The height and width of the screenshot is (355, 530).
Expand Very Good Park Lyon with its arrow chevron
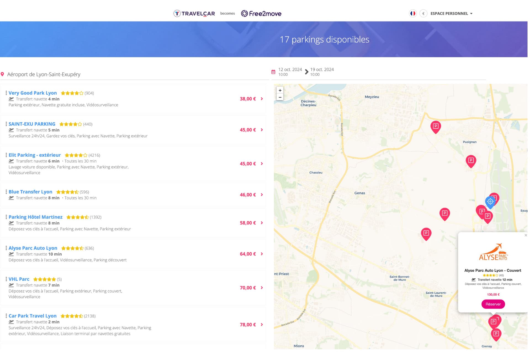click(262, 99)
